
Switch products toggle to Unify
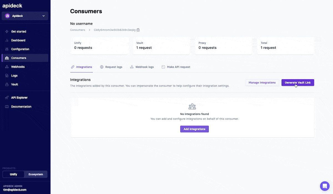(x=13, y=174)
